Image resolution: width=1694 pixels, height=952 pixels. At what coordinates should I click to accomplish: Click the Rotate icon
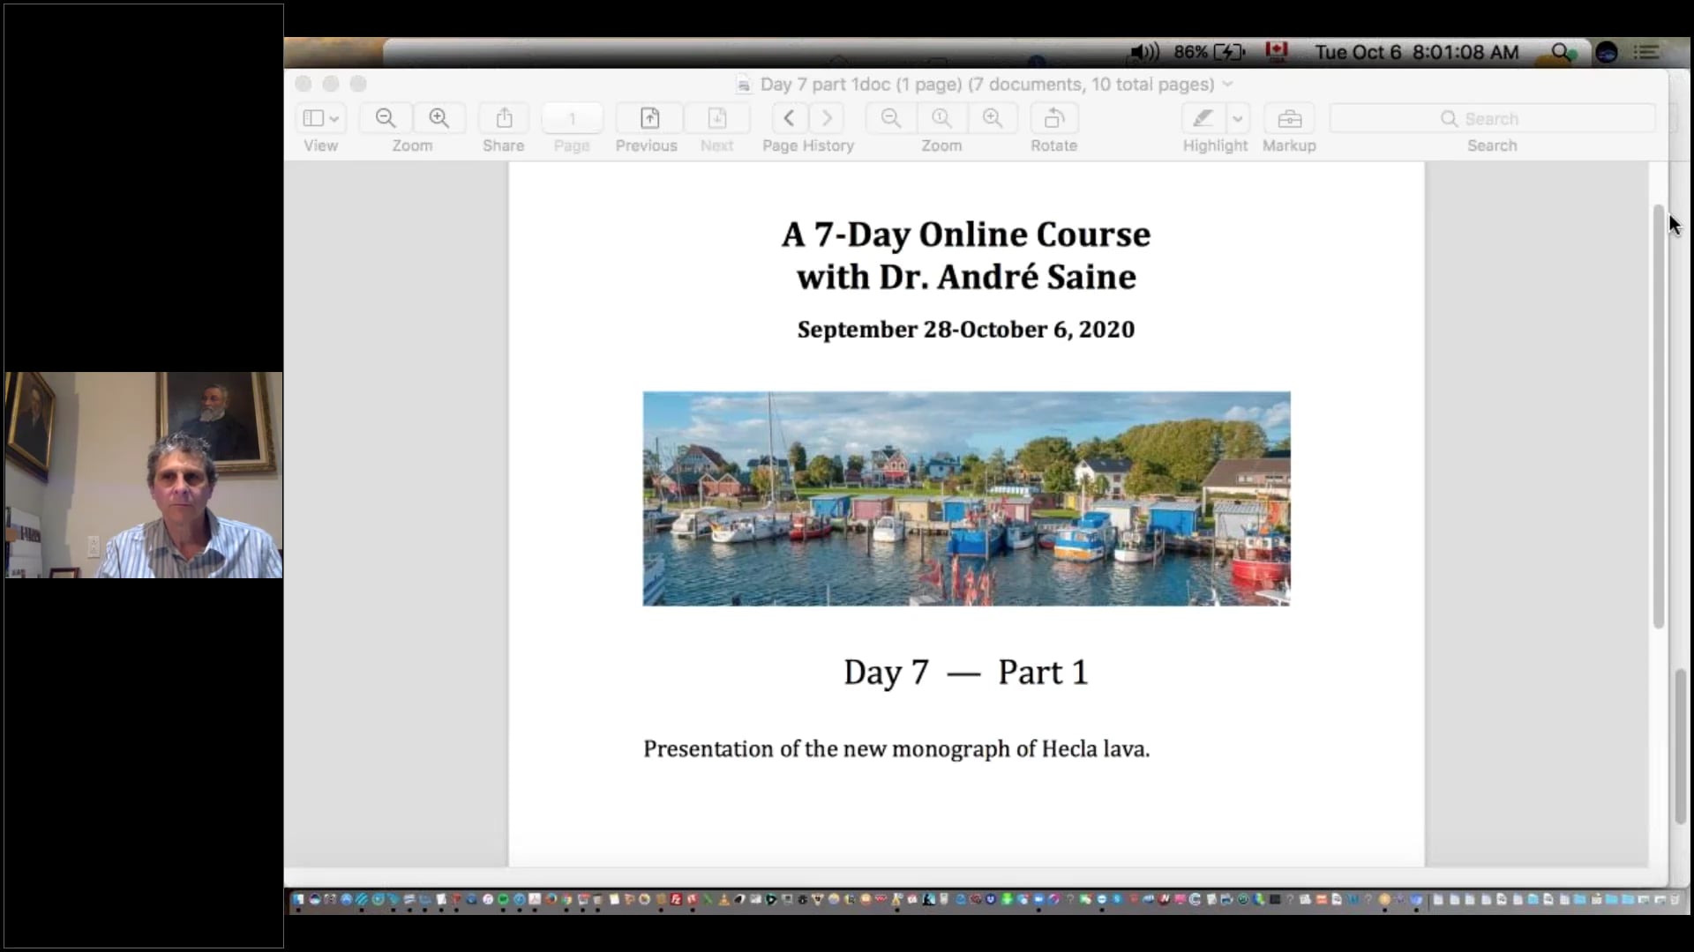click(1053, 118)
